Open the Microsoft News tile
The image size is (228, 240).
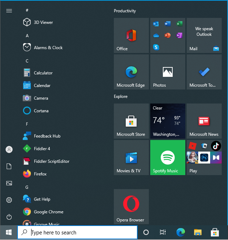(204, 121)
